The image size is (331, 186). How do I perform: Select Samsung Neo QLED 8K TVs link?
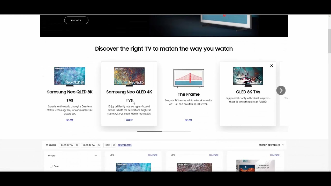pyautogui.click(x=70, y=120)
